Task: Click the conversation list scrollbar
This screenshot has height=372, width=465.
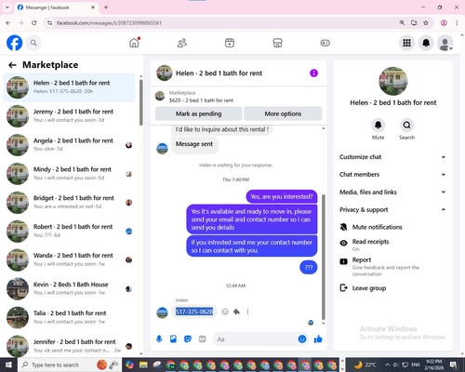Action: (x=141, y=102)
